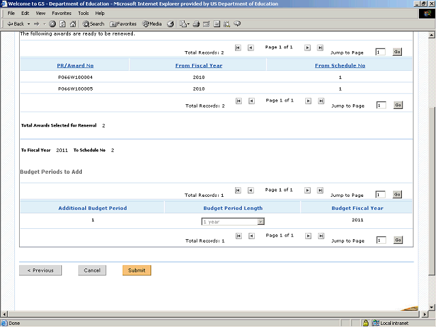Click last page arrow below Budget Fiscal Year table

coord(321,236)
